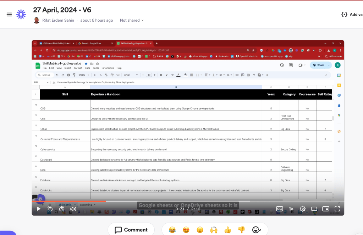363x235 pixels.
Task: Click the Share button in recorded Sheets
Action: pos(319,65)
